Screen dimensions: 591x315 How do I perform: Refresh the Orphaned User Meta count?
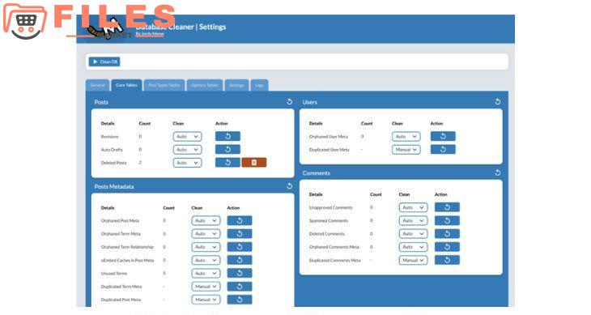pyautogui.click(x=443, y=136)
